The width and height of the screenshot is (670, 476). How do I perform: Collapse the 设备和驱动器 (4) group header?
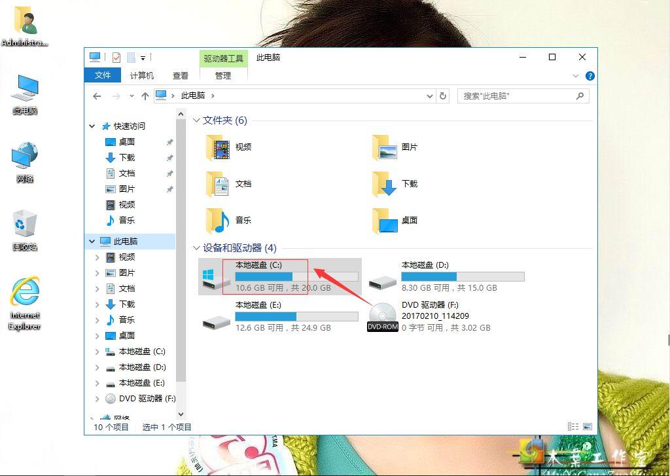(196, 247)
